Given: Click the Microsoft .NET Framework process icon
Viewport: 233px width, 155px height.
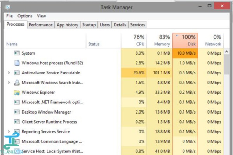Looking at the screenshot, I should pos(17,102).
